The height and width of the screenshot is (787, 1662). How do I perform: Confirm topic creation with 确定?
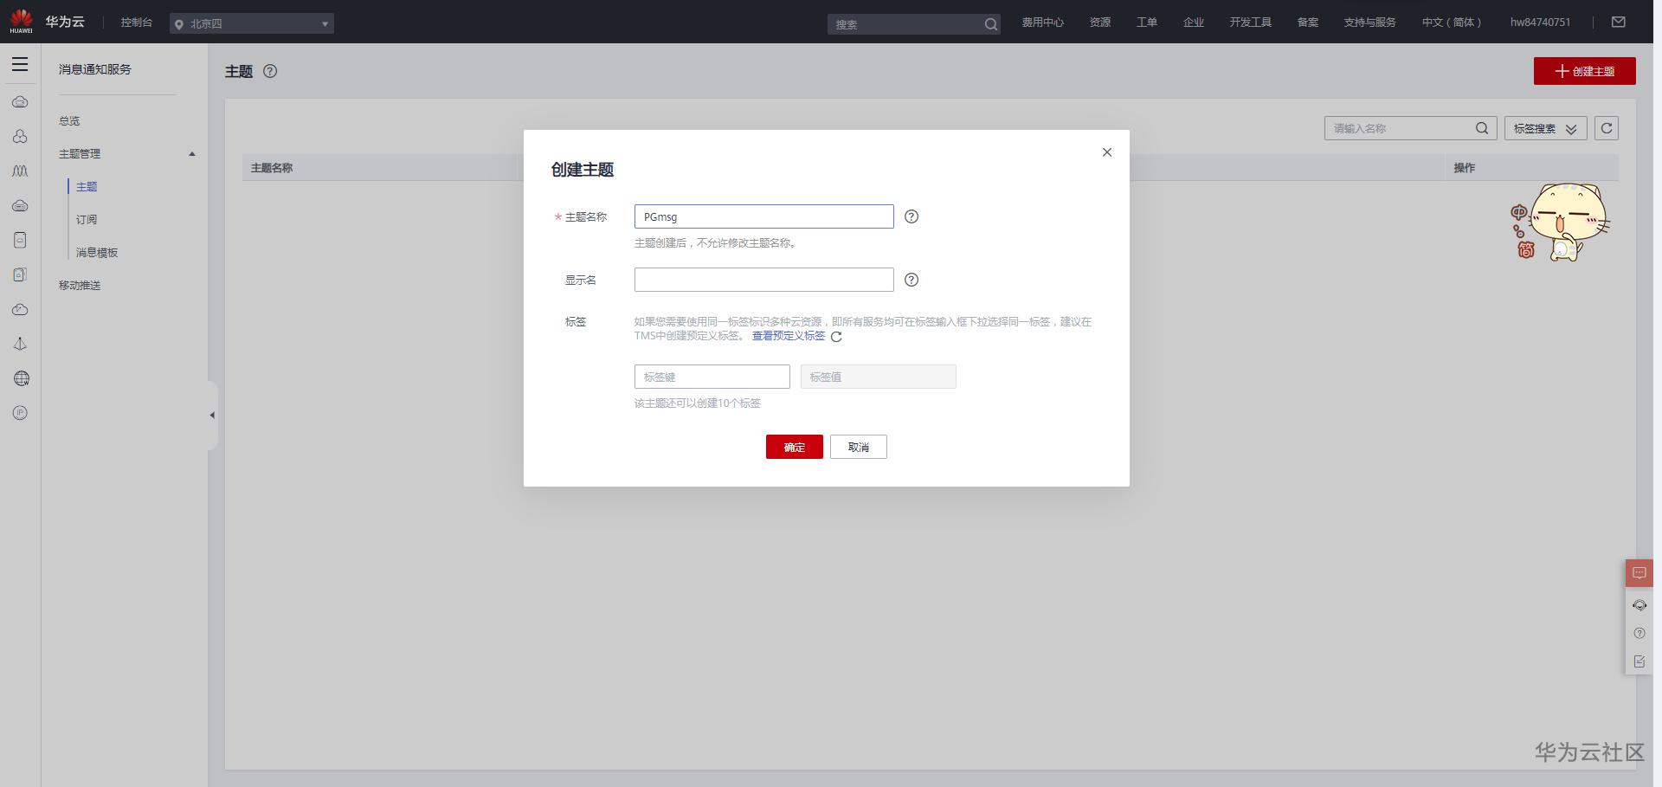click(795, 447)
